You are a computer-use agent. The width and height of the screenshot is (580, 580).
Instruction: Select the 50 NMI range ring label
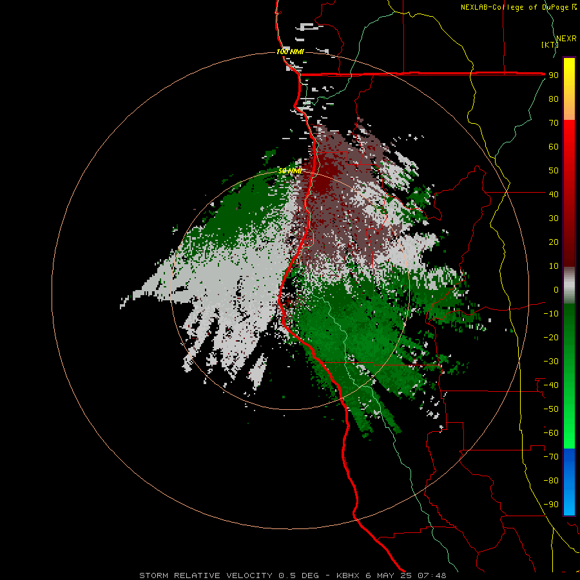(290, 171)
